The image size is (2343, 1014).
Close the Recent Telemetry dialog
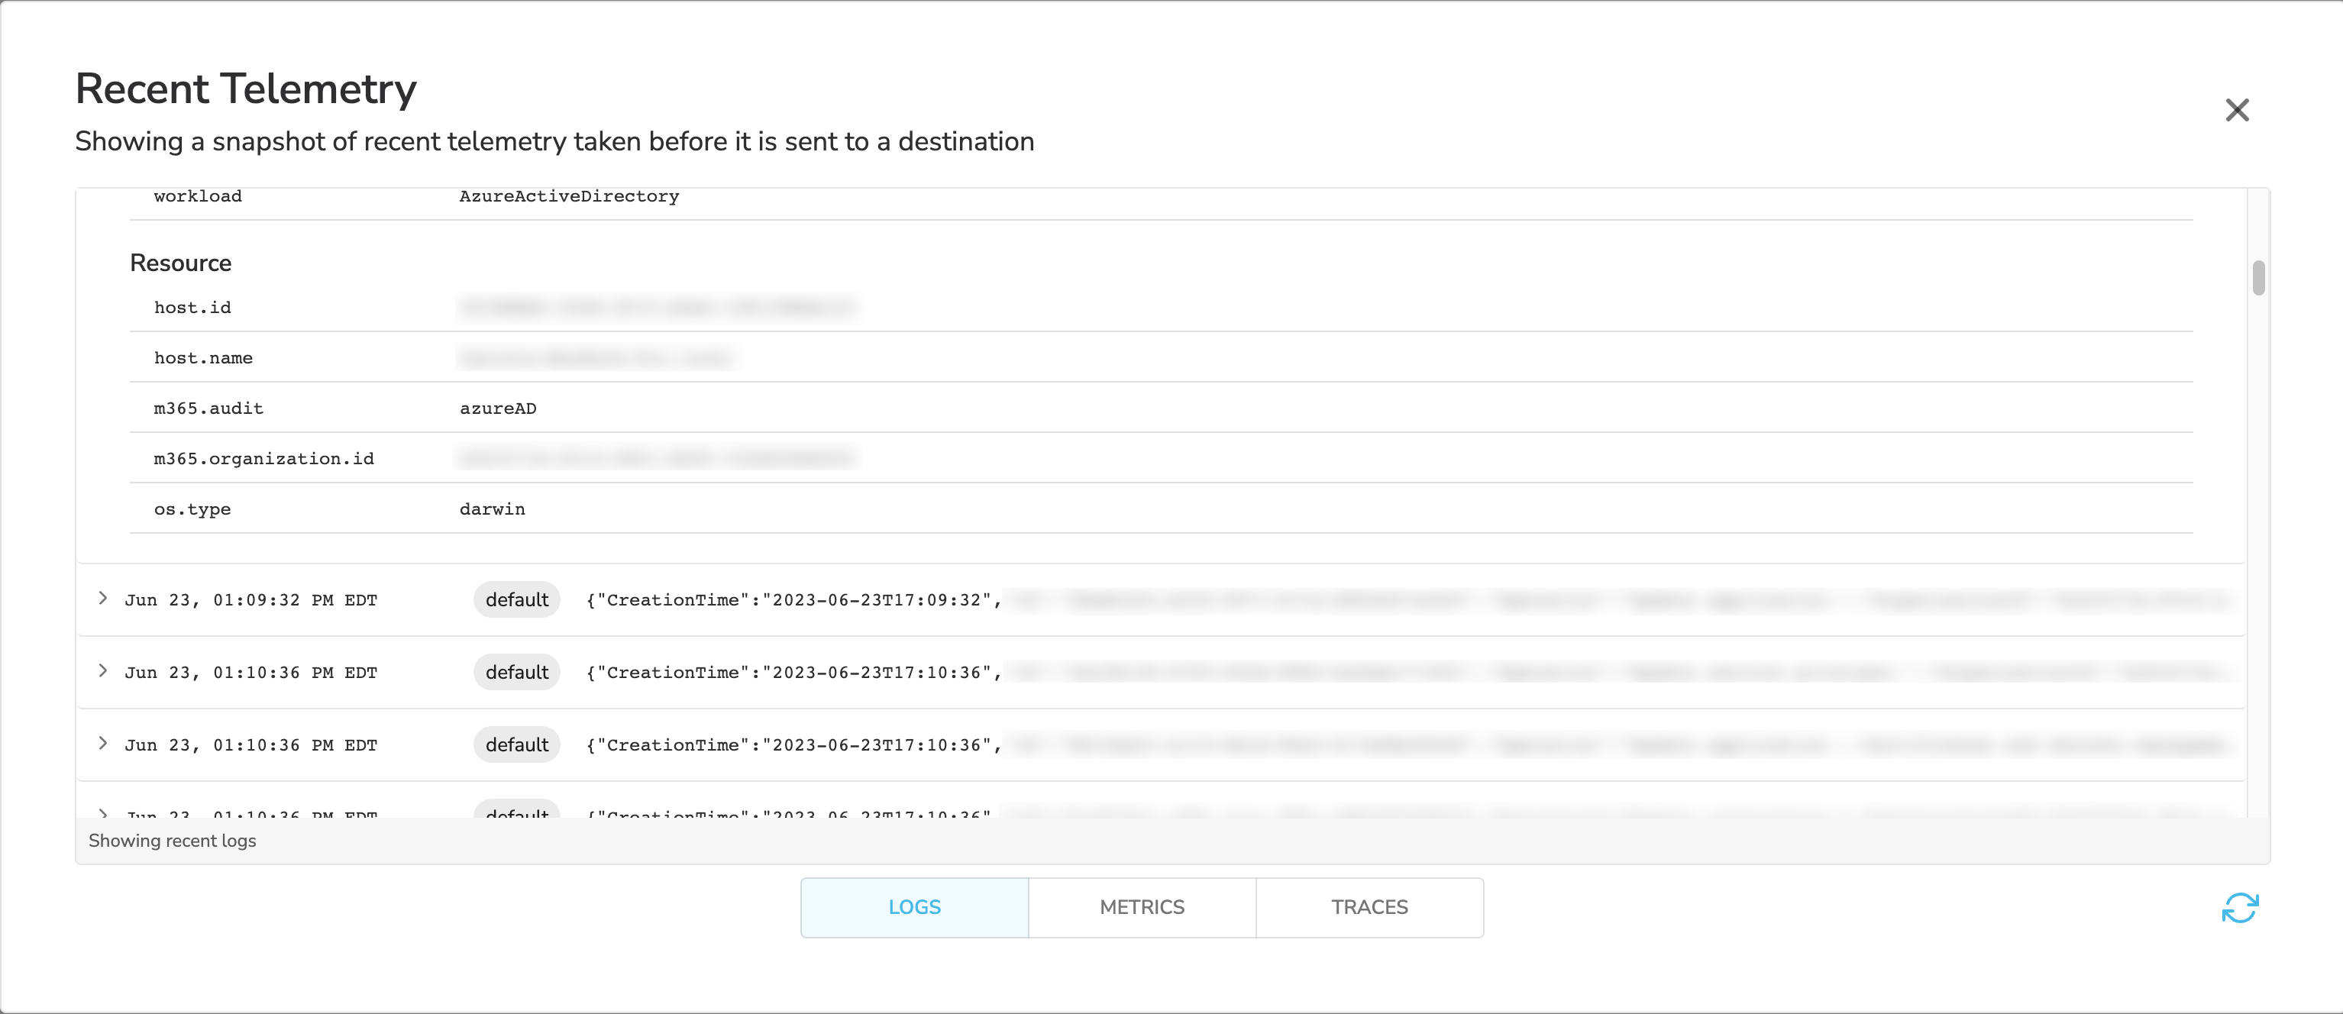point(2237,110)
